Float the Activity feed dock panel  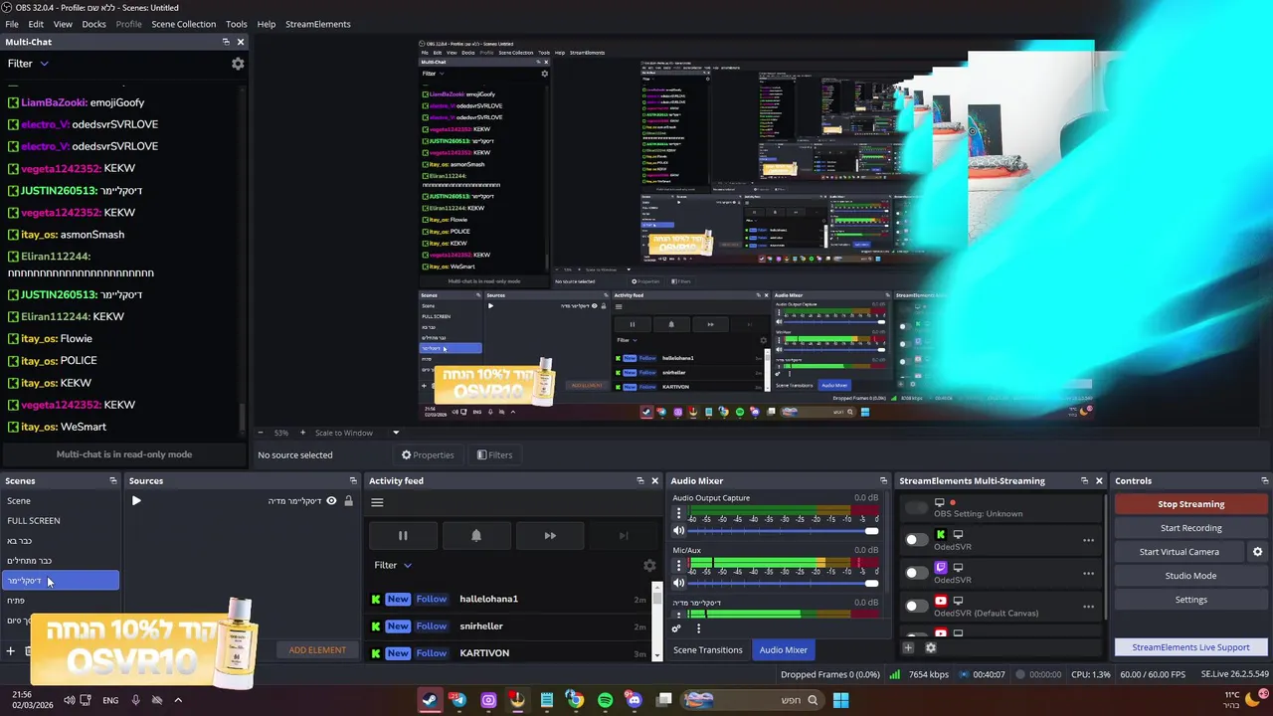(x=640, y=480)
